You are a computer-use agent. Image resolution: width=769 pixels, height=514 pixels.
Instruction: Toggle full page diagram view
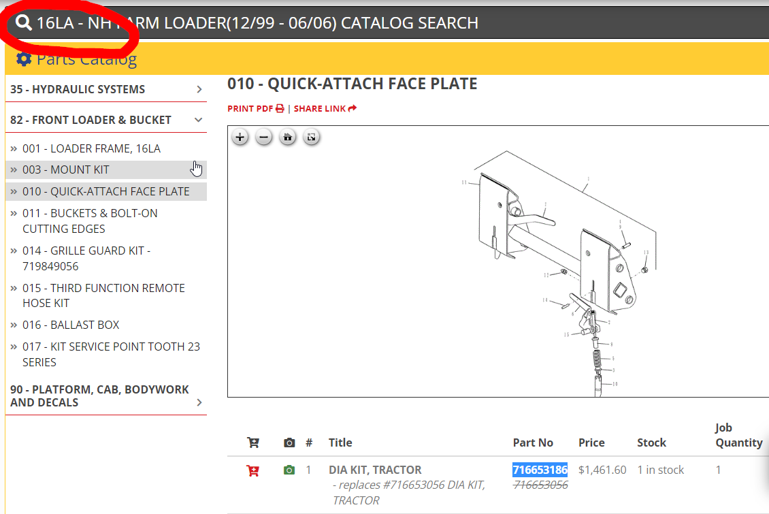pos(311,138)
